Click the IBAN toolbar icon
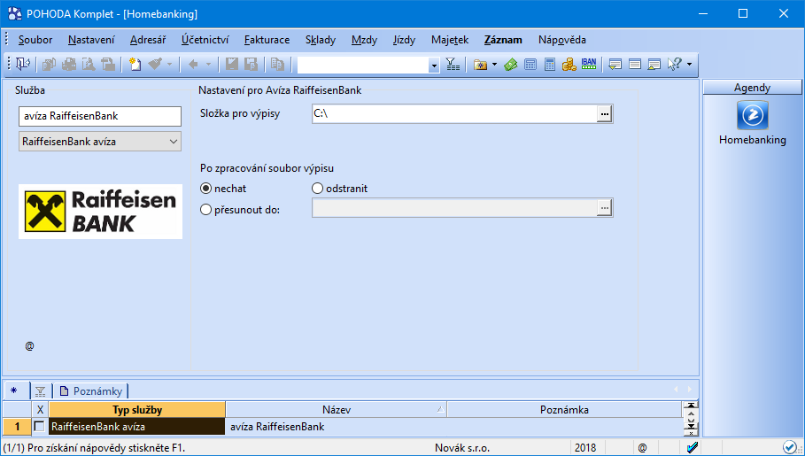This screenshot has height=456, width=805. (x=589, y=64)
